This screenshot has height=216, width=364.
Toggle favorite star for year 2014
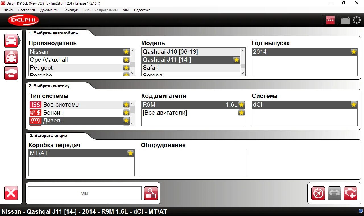click(x=354, y=52)
